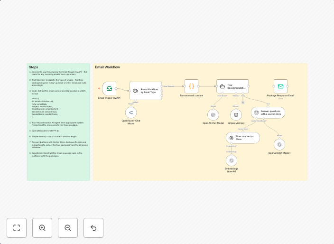Click the New Request connection label
This screenshot has height=244, width=334.
[x=169, y=86]
